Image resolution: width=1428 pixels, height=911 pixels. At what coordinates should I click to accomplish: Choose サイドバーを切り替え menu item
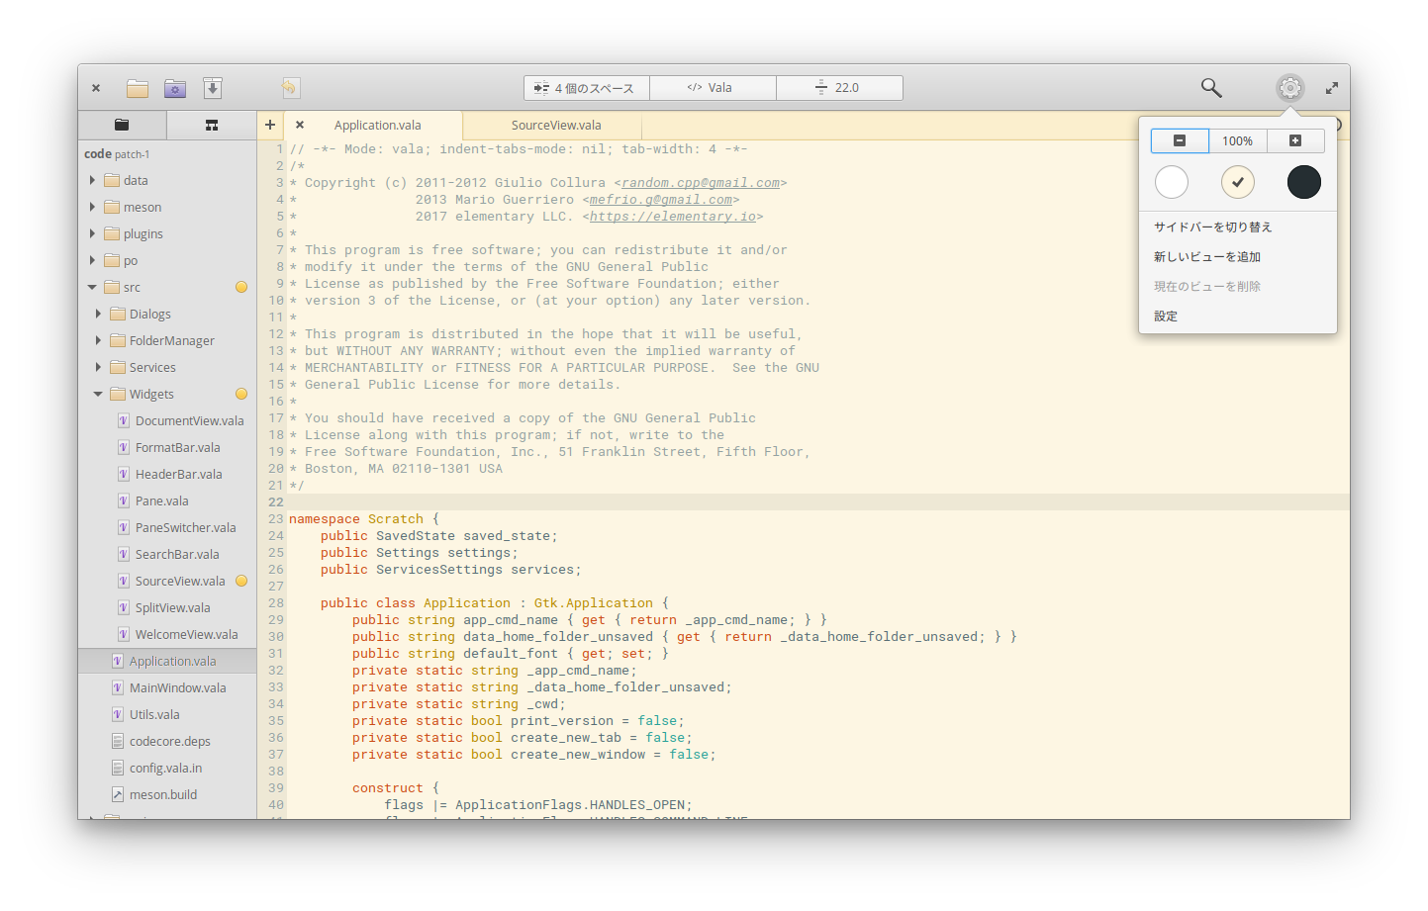tap(1238, 227)
